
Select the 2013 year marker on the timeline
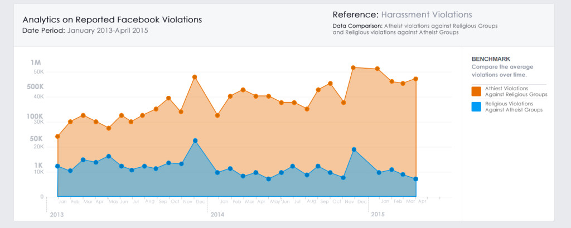coord(56,214)
